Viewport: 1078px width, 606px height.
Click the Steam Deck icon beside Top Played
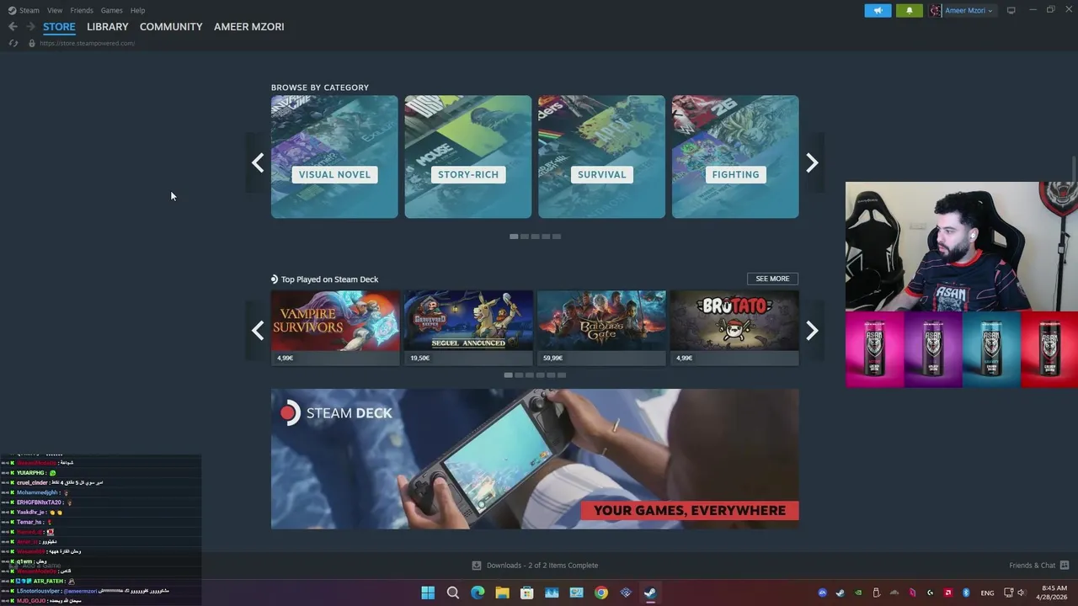pos(275,279)
